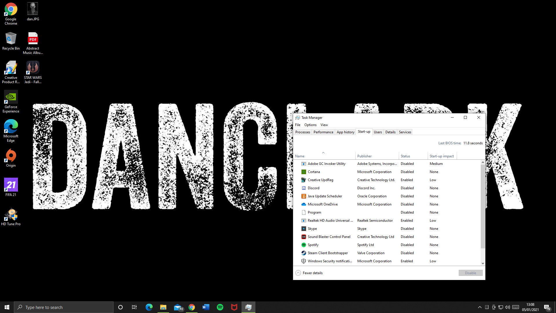Open Task View on the taskbar

(134, 307)
